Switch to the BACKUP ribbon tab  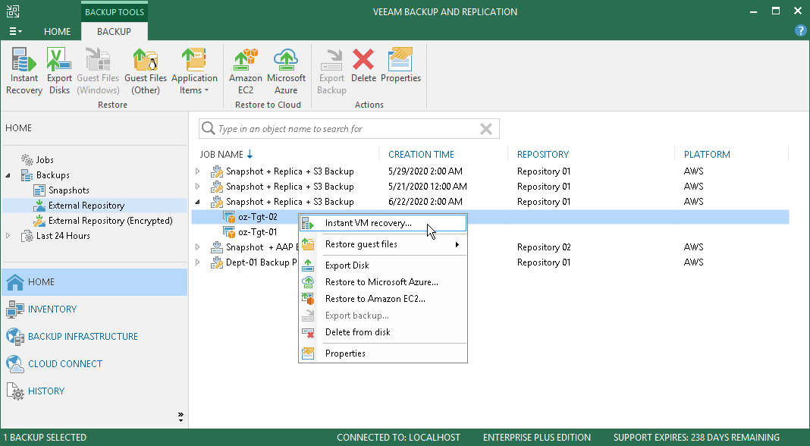tap(115, 32)
